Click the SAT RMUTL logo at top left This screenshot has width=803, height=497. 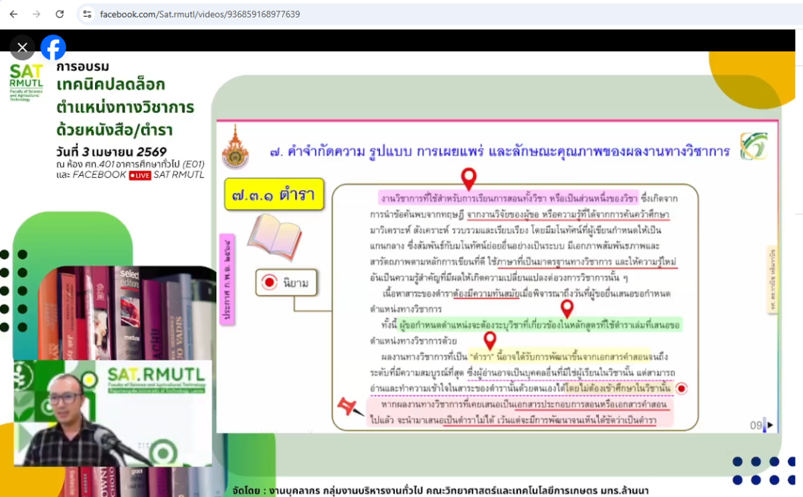26,82
